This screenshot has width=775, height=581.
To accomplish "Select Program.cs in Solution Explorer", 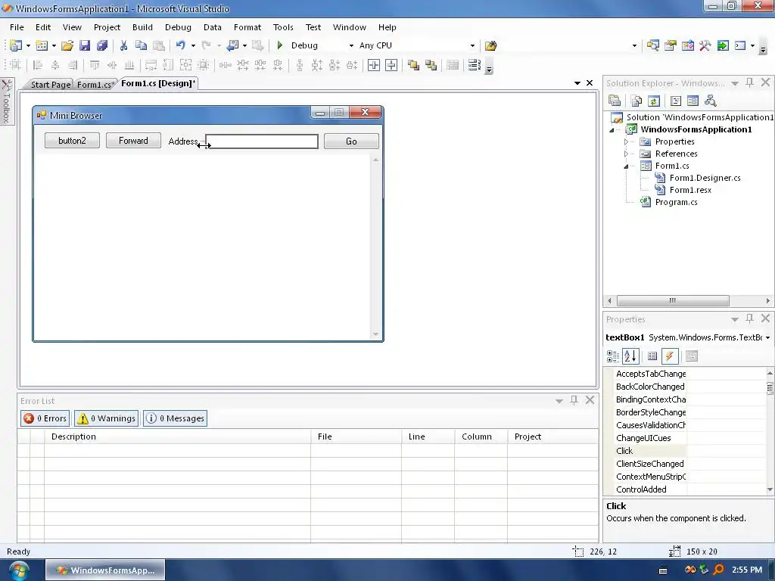I will click(x=676, y=202).
